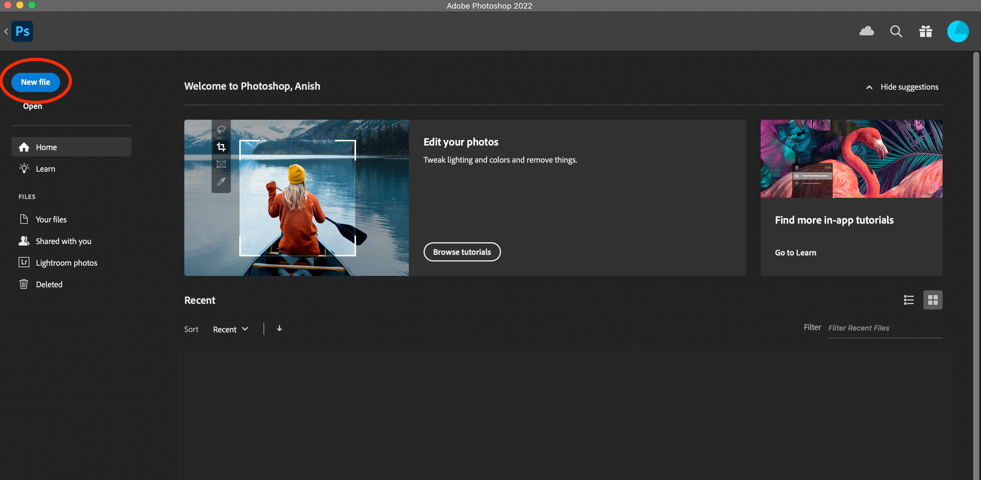Click the back chevron beside Ps logo
Screen dimensions: 981x480
pos(6,31)
